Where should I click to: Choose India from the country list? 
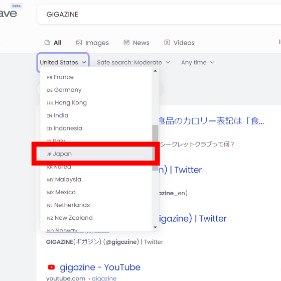point(96,115)
